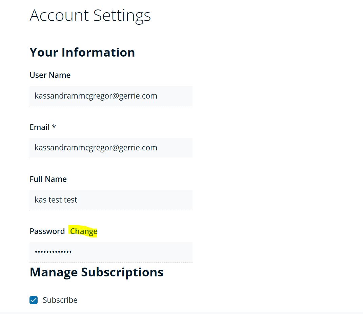
Task: Click the white checkmark icon beside Subscribe
Action: coord(34,300)
